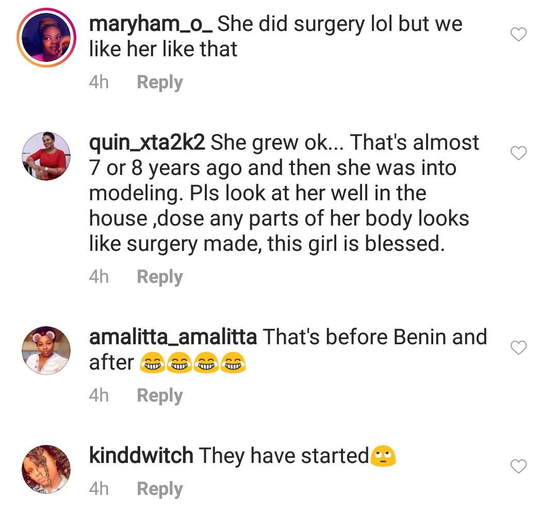Tap kinddwitch's avatar picture
The width and height of the screenshot is (557, 512).
point(46,469)
